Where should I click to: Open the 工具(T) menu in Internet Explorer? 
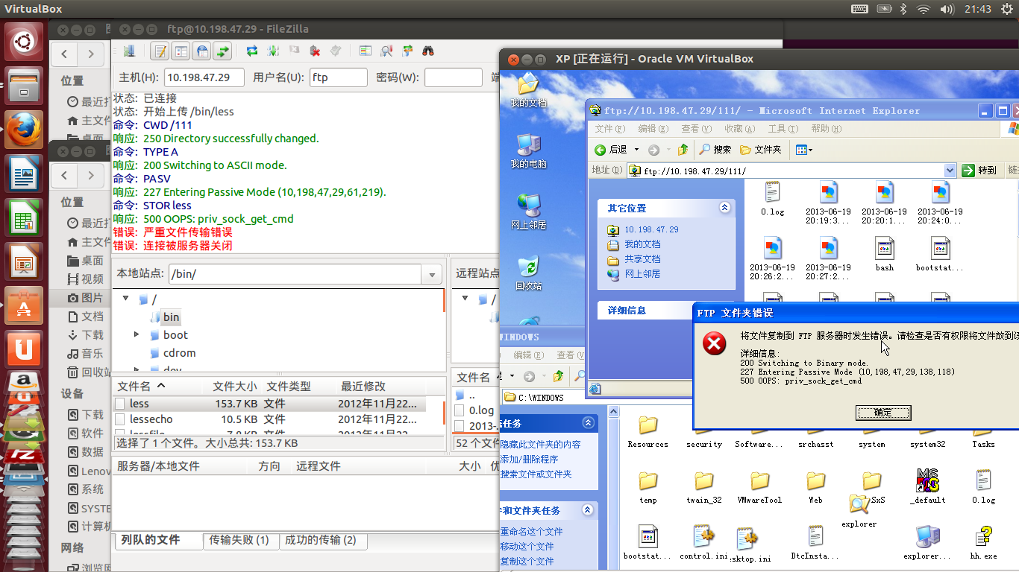(x=783, y=129)
